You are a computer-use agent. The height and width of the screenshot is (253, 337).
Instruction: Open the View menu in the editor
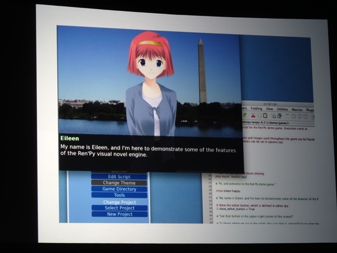[270, 109]
